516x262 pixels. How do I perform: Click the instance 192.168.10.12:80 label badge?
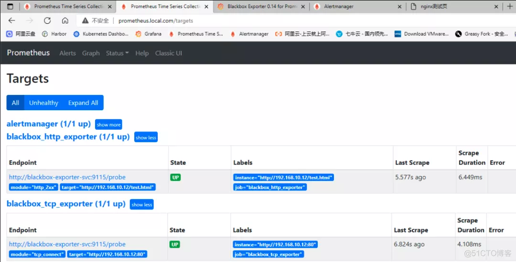[275, 244]
